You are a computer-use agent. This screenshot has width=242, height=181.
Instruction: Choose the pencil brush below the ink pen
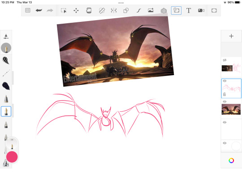6,125
